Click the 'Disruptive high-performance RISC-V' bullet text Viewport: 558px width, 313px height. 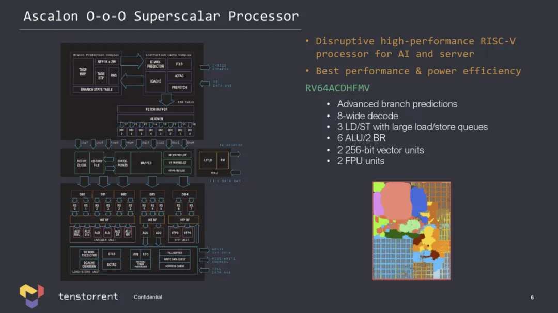(x=415, y=41)
